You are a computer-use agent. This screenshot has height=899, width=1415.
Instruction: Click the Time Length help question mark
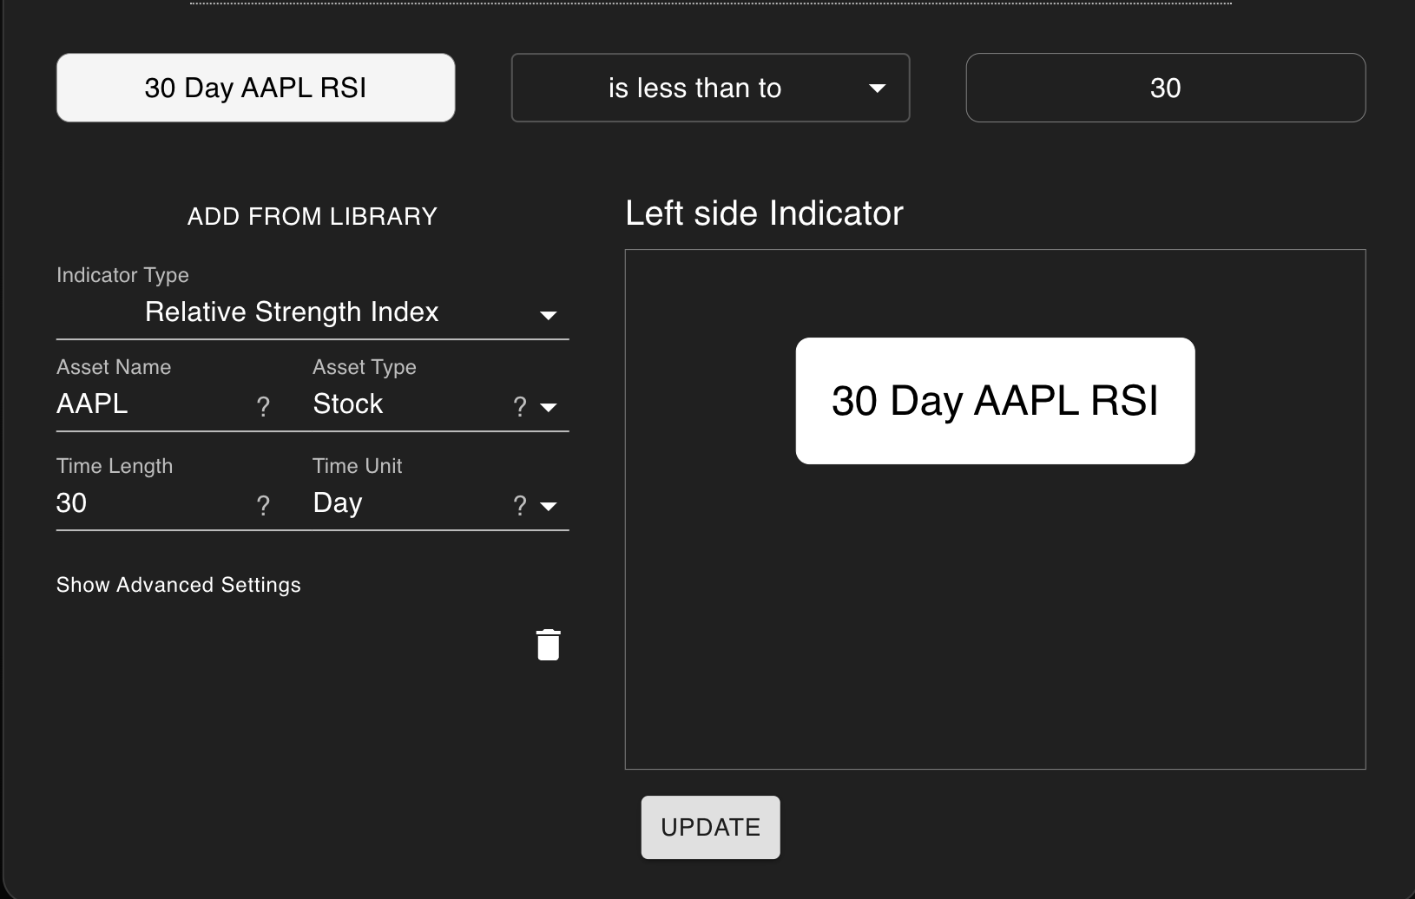click(x=263, y=504)
